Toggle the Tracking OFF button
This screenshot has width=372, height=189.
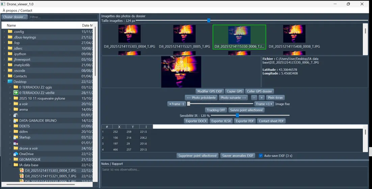tap(216, 110)
